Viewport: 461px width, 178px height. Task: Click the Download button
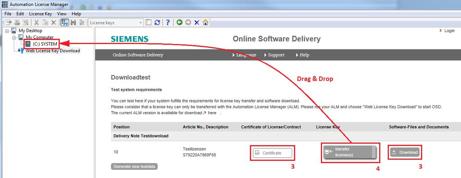(x=405, y=152)
